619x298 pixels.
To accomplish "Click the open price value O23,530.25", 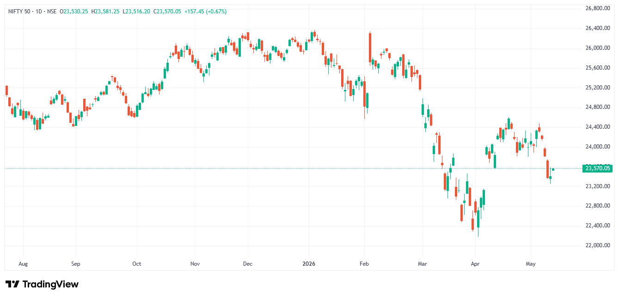I will point(74,12).
